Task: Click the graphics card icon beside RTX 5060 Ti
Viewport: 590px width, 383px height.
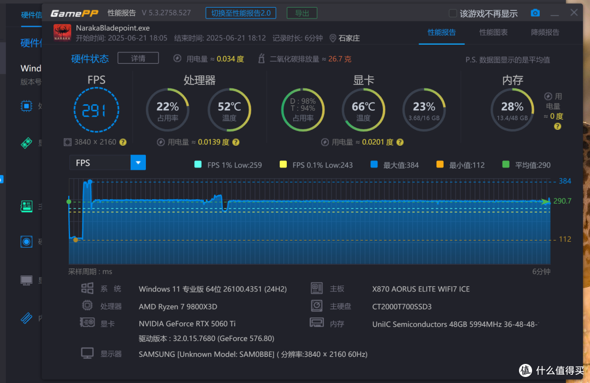Action: pyautogui.click(x=87, y=322)
